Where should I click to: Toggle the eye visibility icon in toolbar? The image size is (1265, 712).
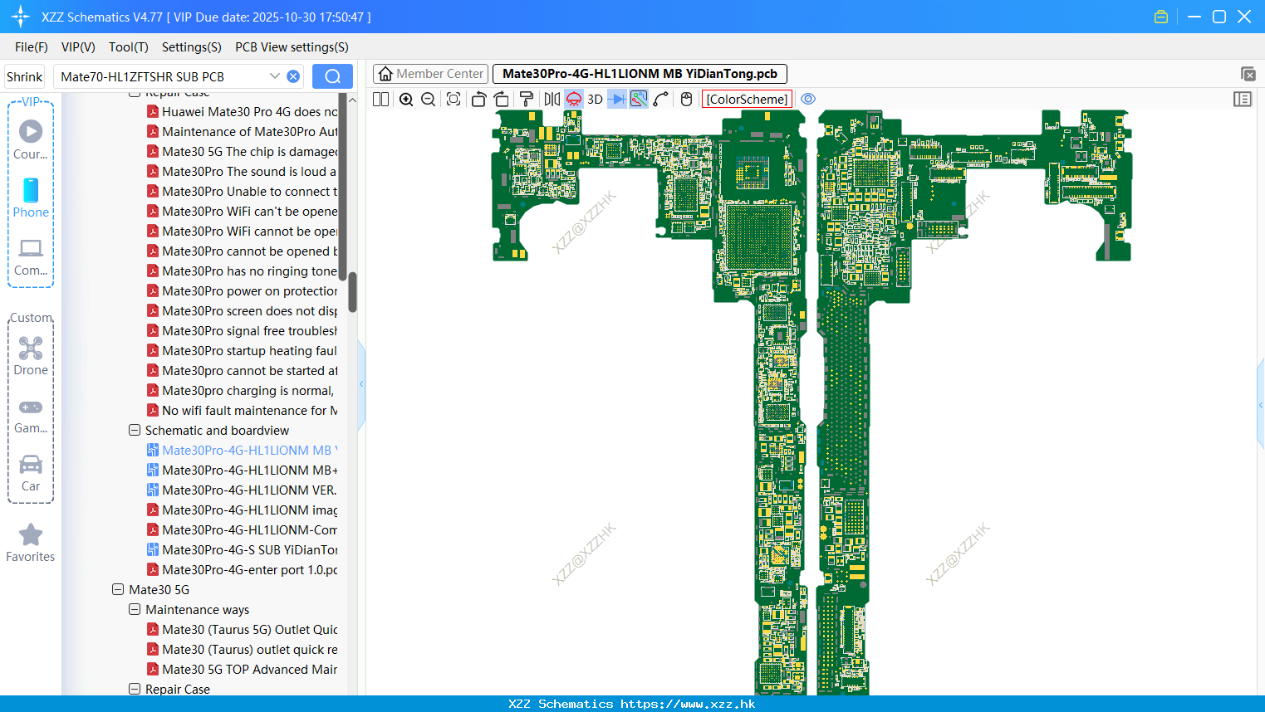point(807,99)
